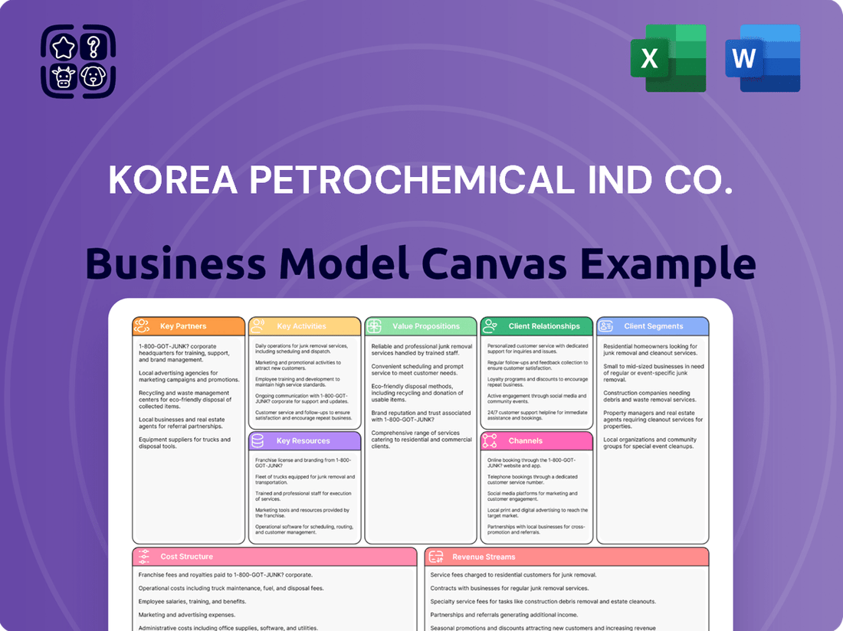The image size is (843, 631).
Task: Click 'Construction companies needing debris' text
Action: (x=649, y=397)
